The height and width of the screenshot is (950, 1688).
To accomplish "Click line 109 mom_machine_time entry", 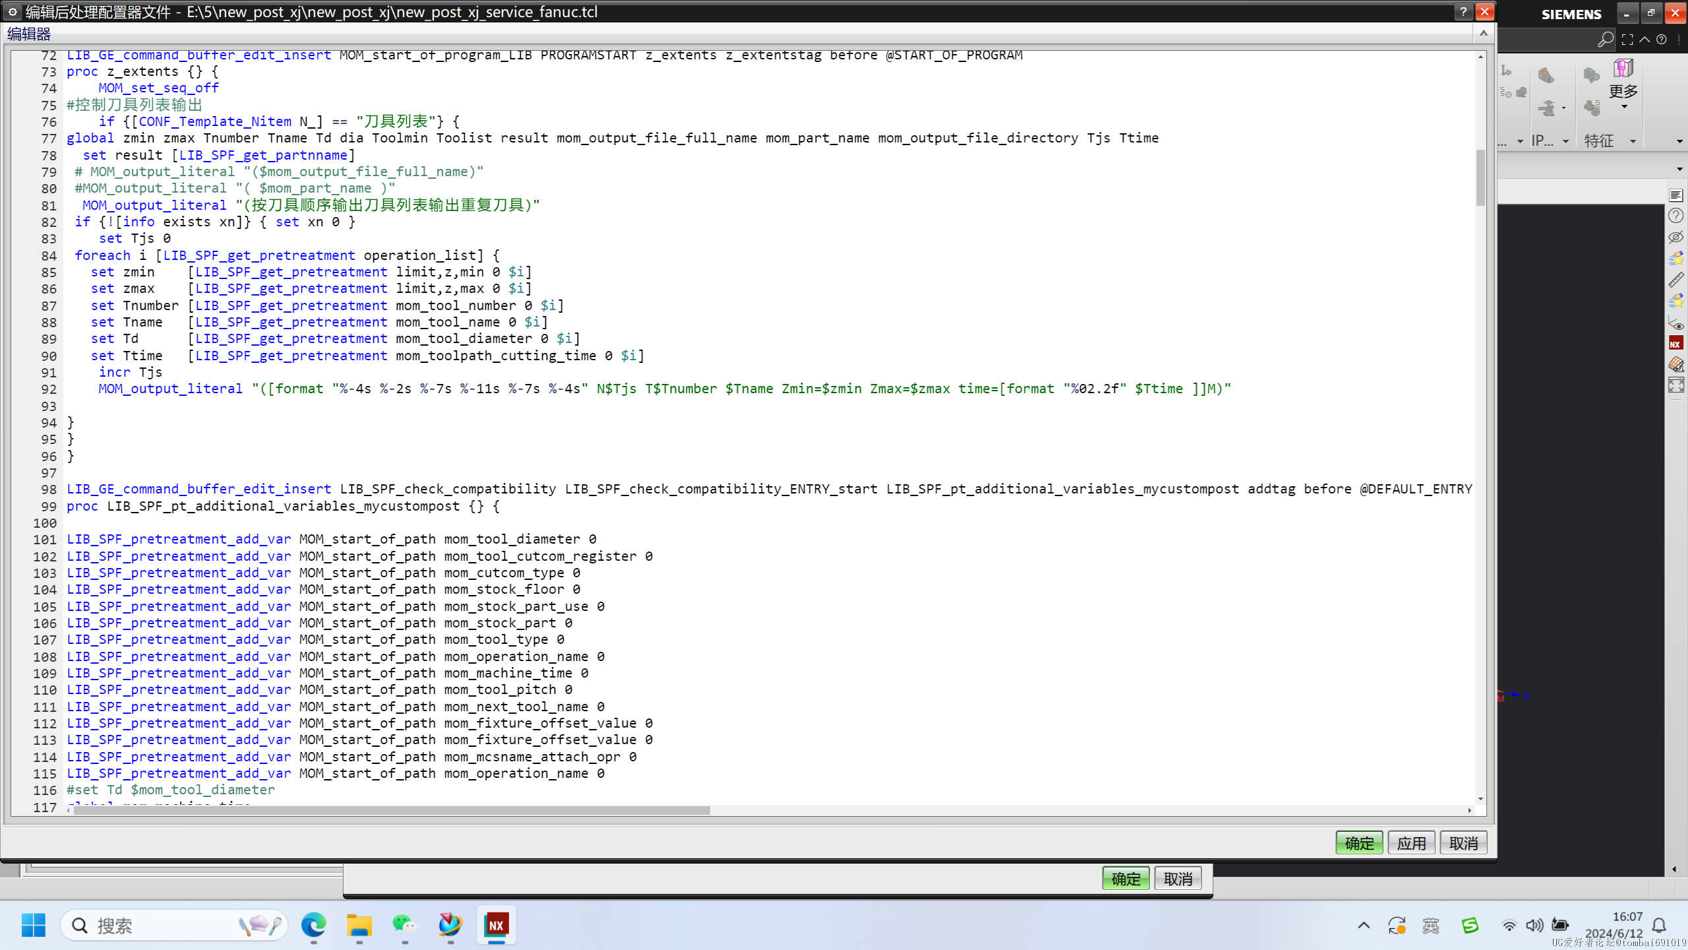I will coord(327,673).
